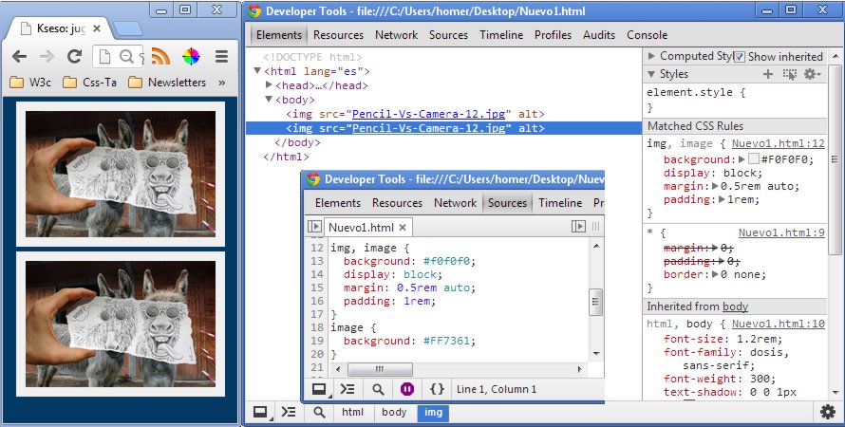Expand margin 0.5rem auto shorthand triangle

coord(715,186)
